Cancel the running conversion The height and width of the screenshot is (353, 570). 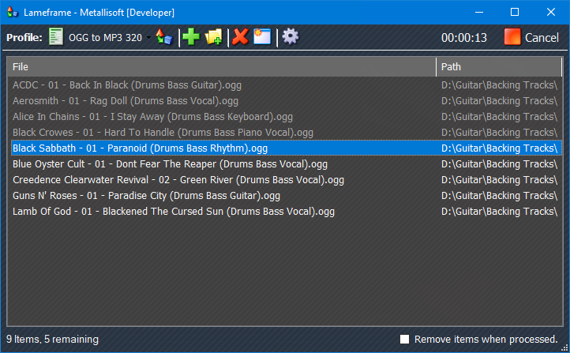click(x=532, y=37)
